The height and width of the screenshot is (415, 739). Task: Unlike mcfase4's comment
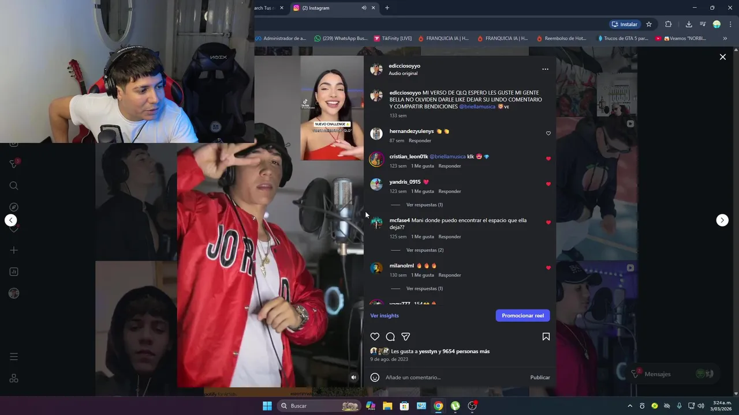(x=548, y=222)
